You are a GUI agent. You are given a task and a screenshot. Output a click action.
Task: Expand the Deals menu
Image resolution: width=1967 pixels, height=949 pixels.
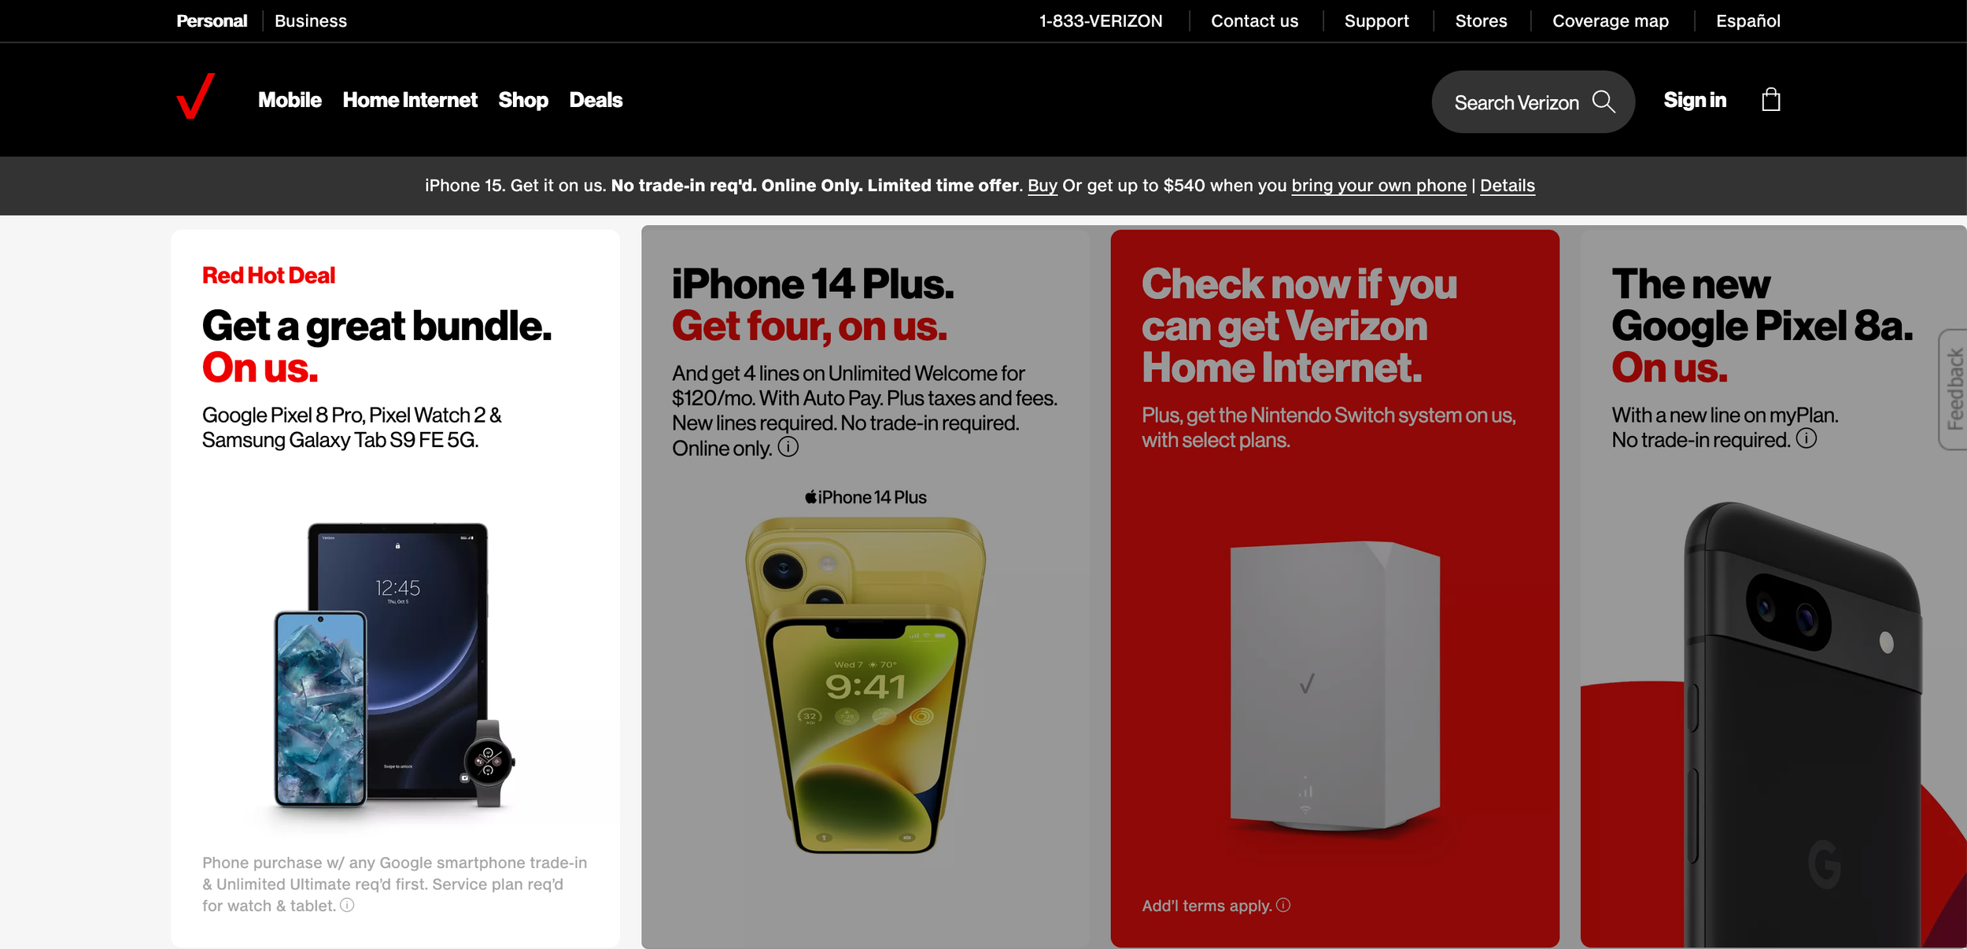pyautogui.click(x=596, y=100)
